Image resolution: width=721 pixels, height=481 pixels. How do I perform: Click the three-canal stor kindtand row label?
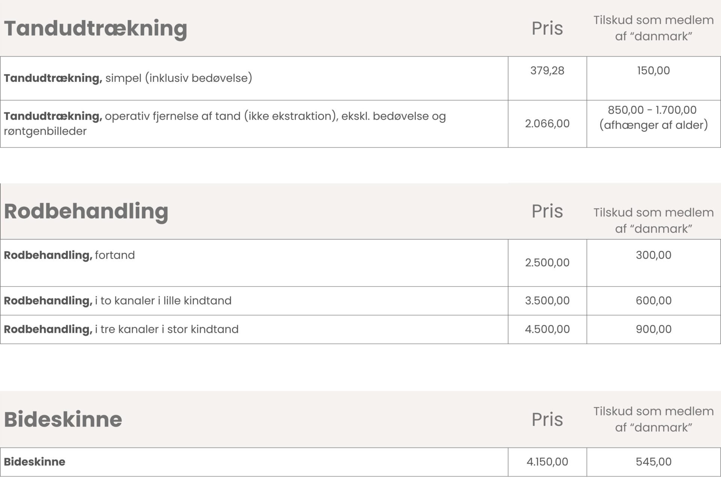click(x=121, y=329)
